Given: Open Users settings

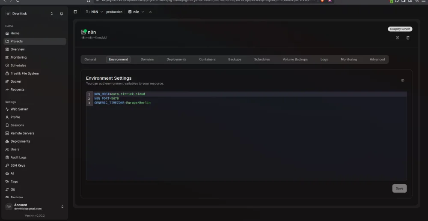Looking at the screenshot, I should click(35, 149).
